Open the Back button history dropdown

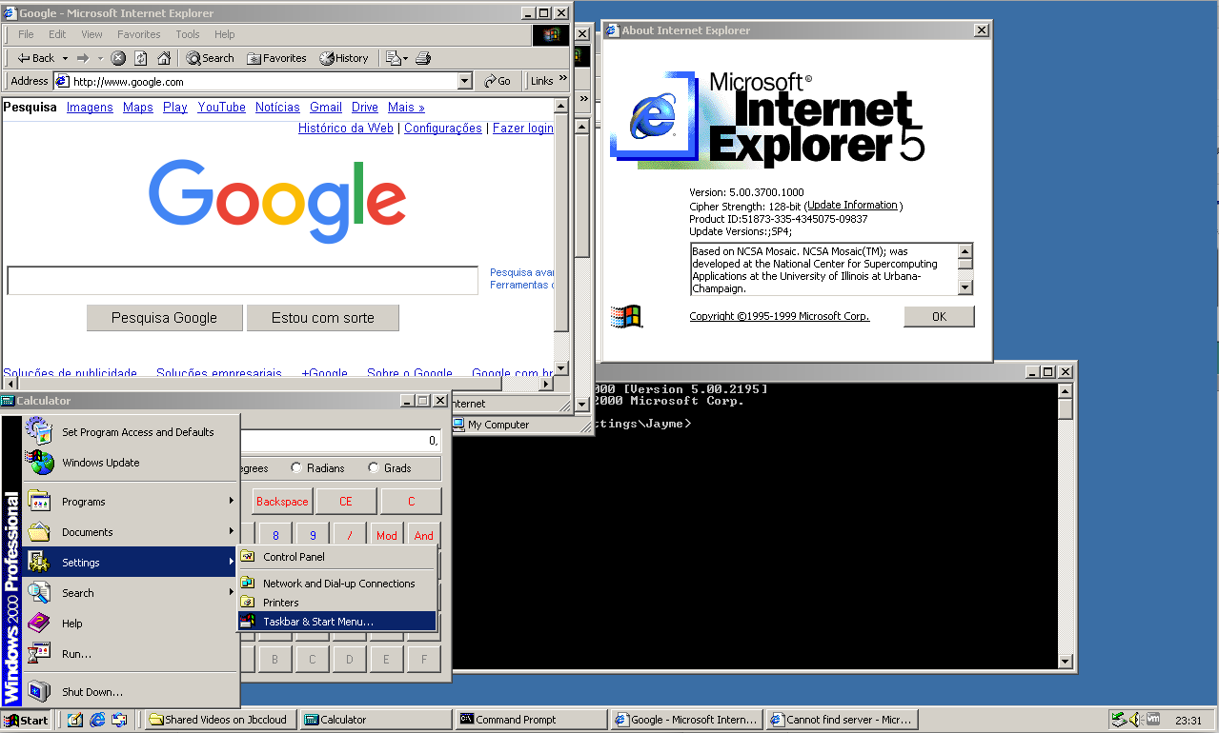coord(65,58)
